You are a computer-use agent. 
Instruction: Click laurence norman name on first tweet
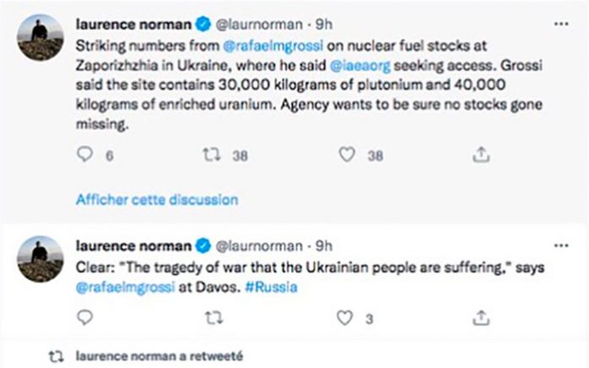pos(132,24)
